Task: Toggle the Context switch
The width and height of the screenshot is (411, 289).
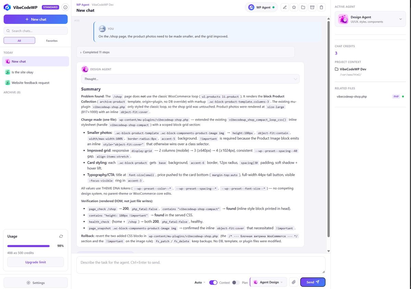Action: 213,283
